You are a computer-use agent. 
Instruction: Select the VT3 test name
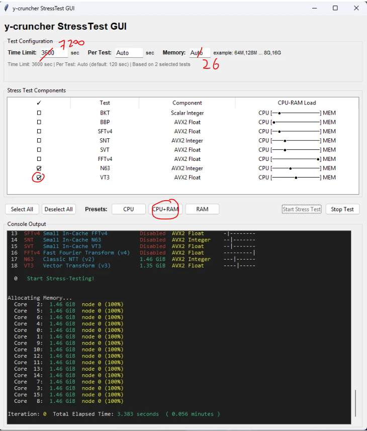point(105,178)
